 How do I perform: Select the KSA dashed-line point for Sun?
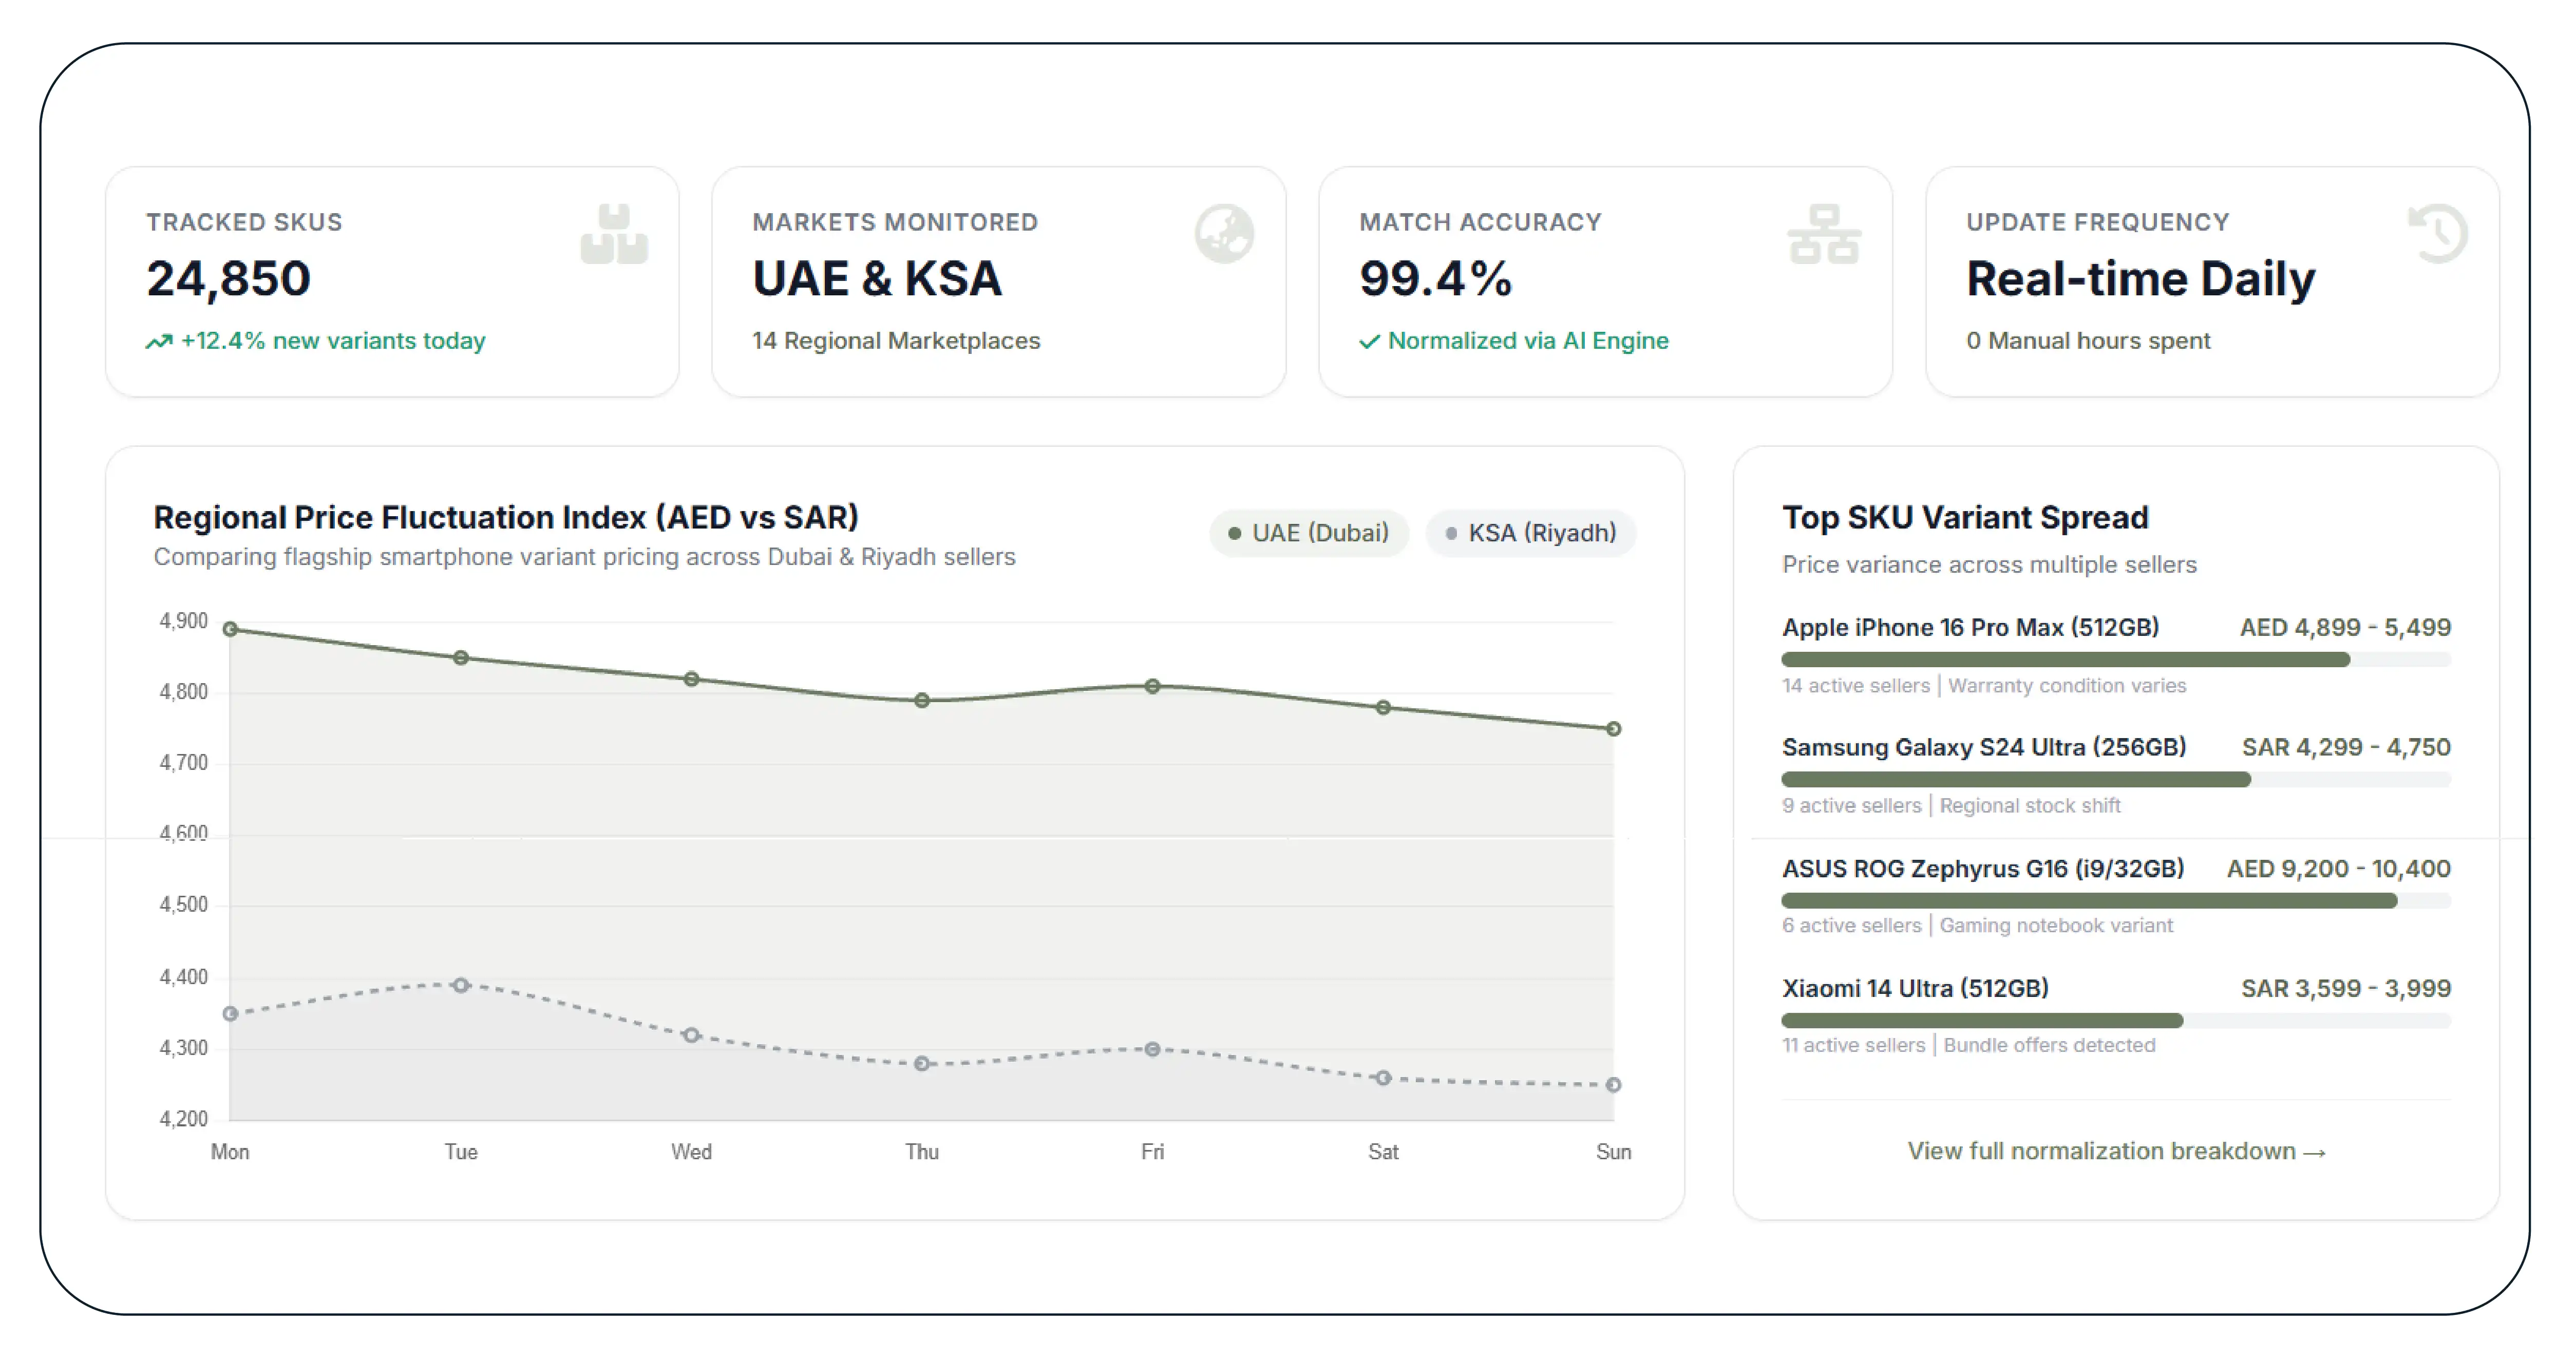tap(1613, 1085)
